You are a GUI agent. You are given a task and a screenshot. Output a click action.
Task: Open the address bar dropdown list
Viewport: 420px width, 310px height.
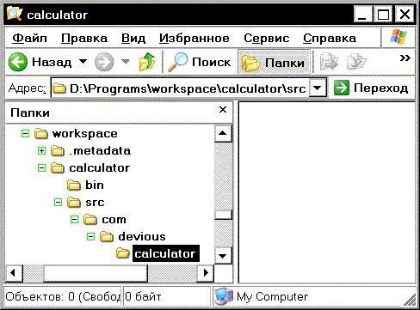[x=318, y=88]
